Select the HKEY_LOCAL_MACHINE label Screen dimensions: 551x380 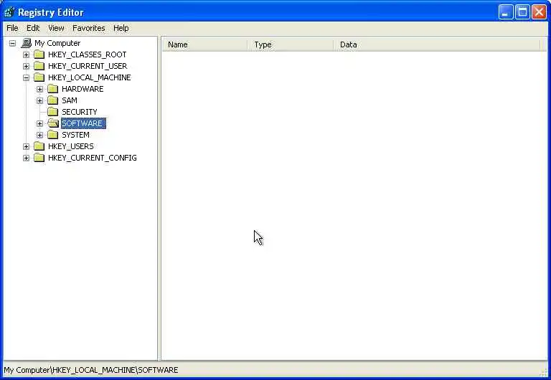click(x=89, y=77)
